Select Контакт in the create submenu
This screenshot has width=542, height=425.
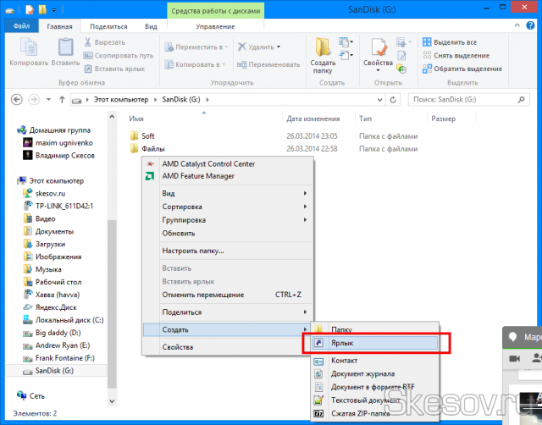pos(344,360)
